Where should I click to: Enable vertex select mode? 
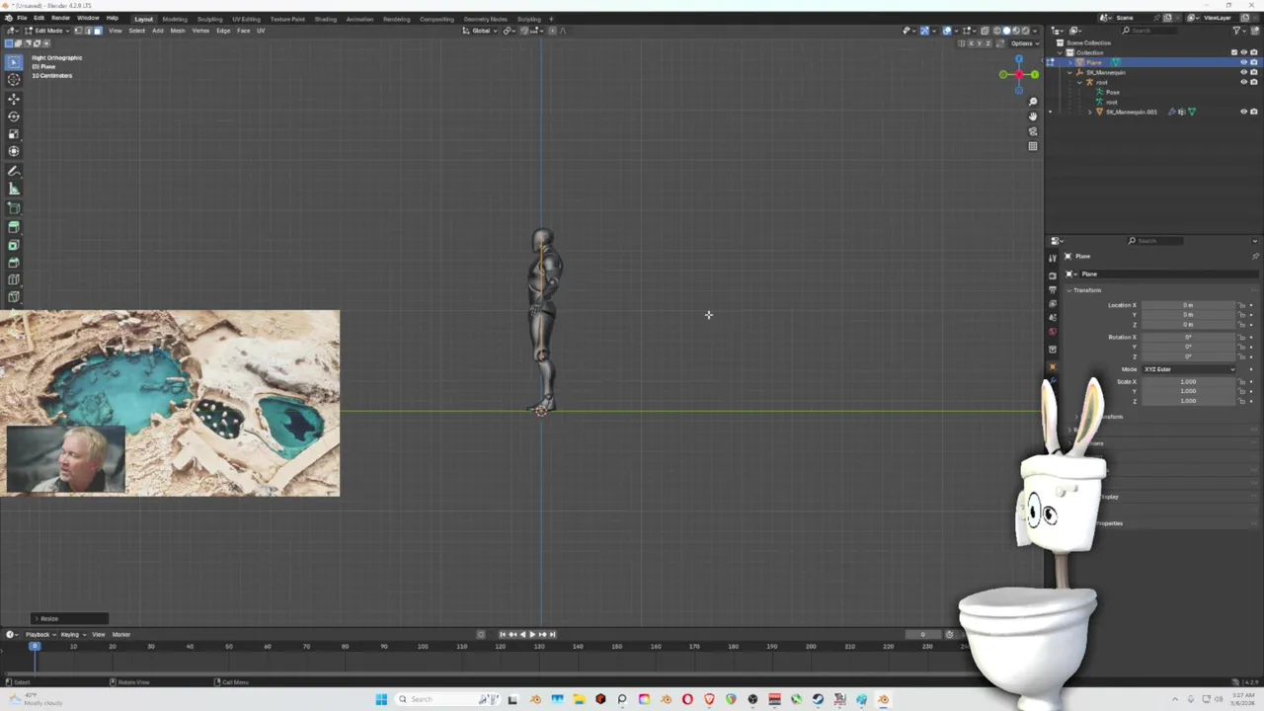pos(79,31)
